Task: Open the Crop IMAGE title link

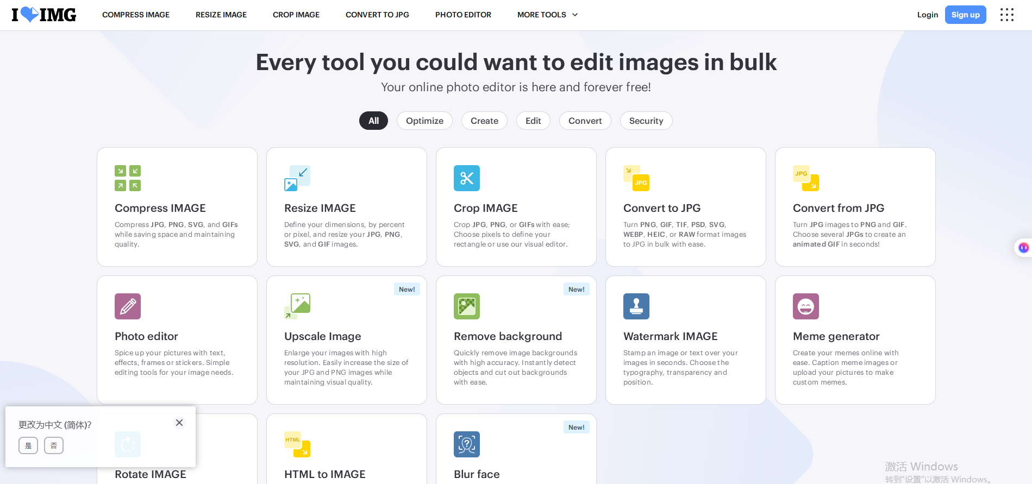Action: (x=486, y=208)
